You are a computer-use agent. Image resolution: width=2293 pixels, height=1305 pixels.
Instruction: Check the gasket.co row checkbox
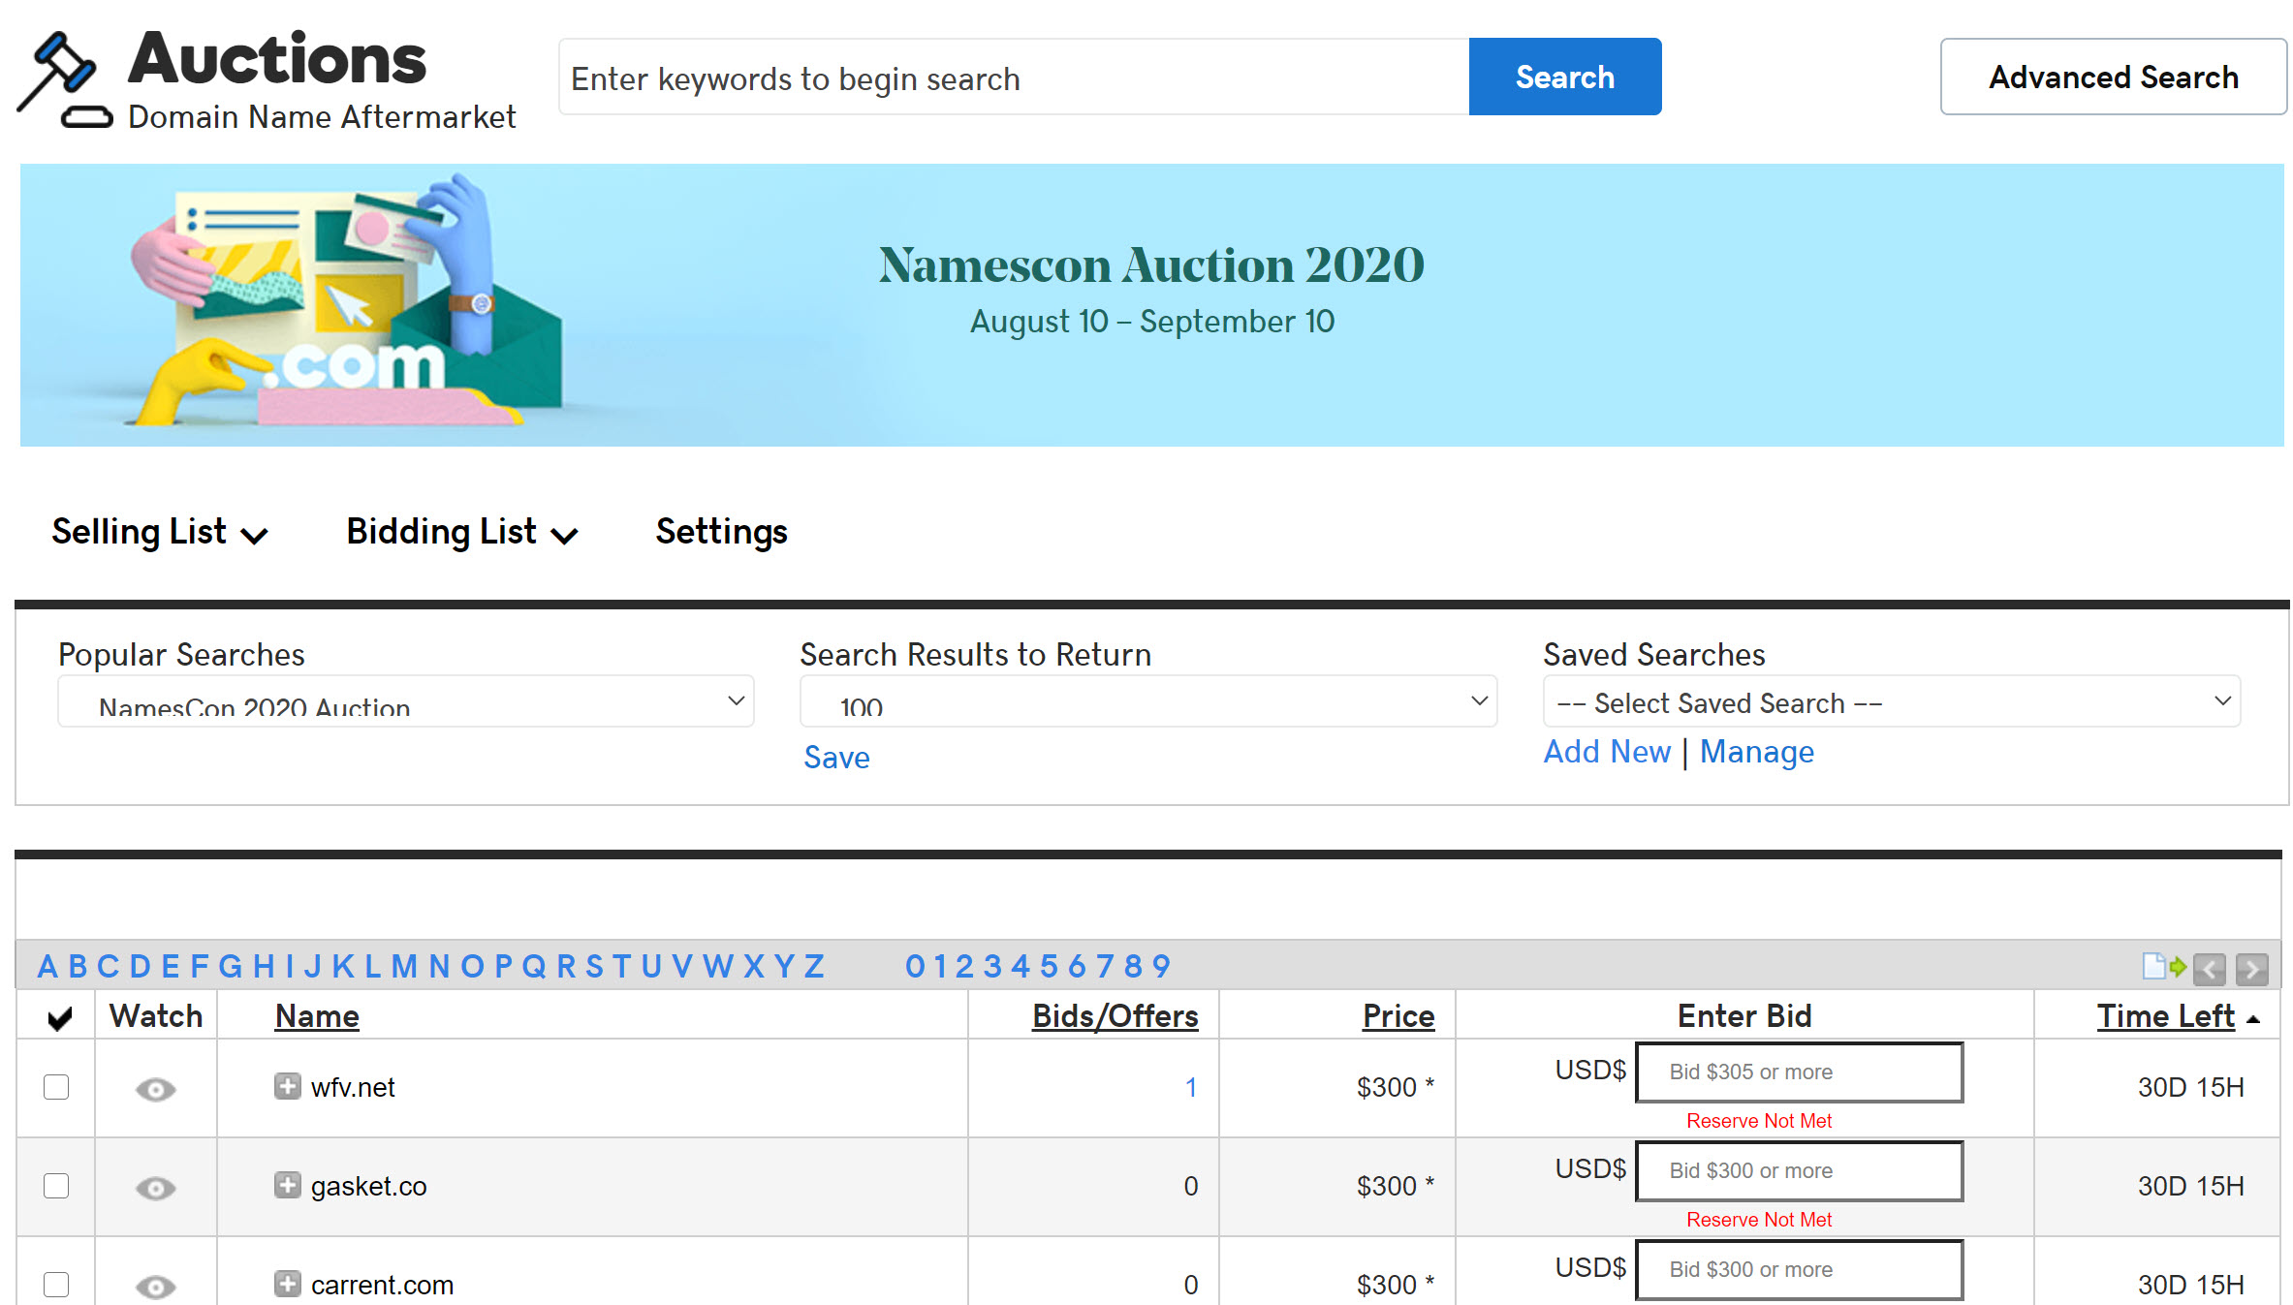(56, 1186)
